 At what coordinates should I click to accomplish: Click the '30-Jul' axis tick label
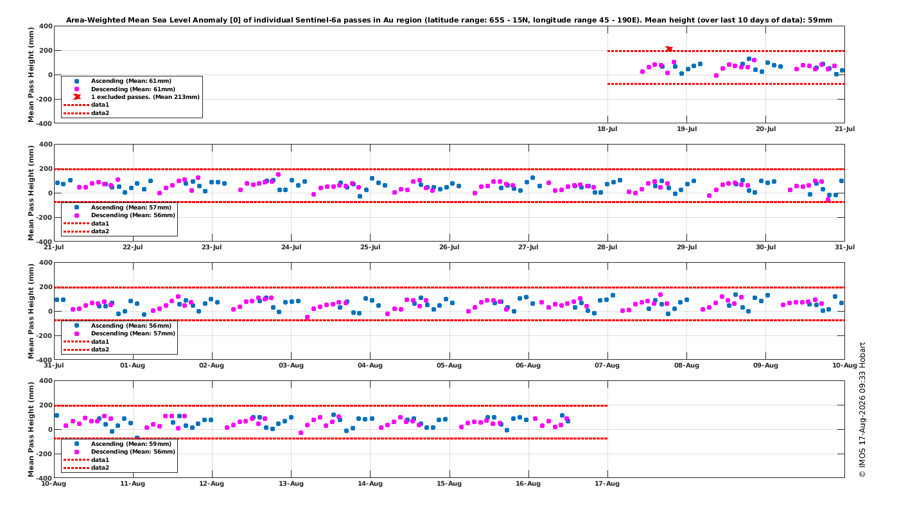tap(765, 247)
